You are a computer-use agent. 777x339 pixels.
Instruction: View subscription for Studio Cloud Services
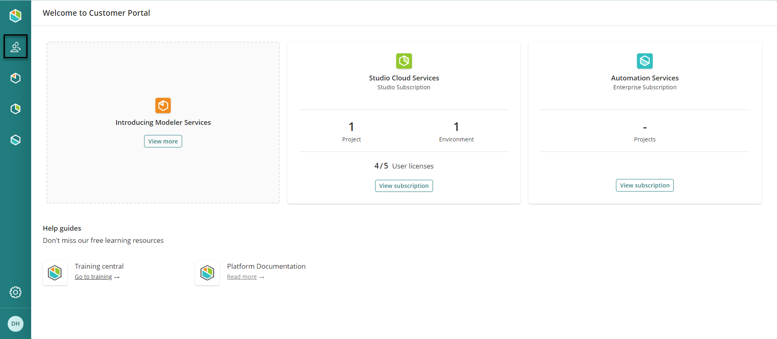click(404, 186)
